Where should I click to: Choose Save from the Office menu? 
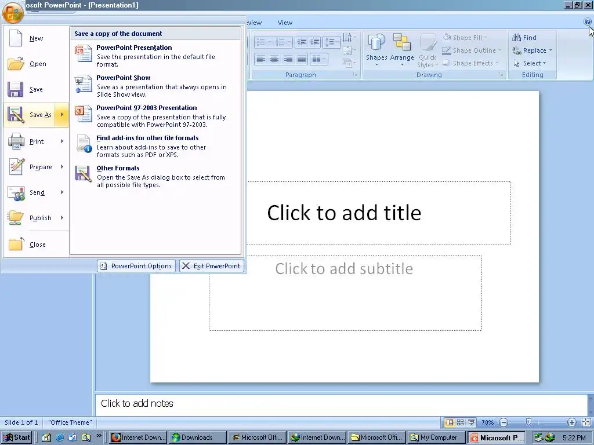pyautogui.click(x=36, y=89)
